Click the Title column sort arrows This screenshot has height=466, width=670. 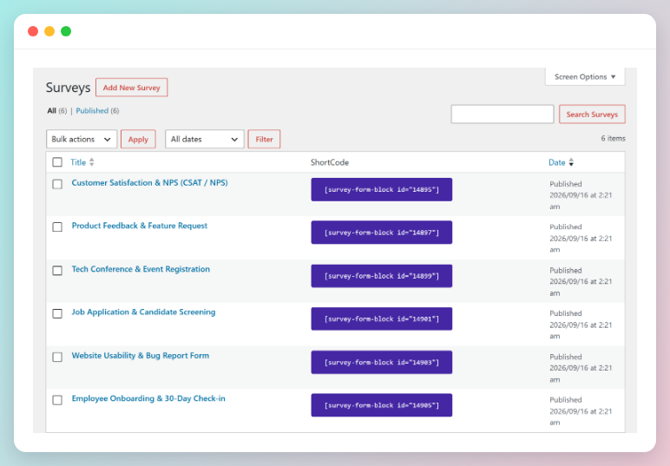[91, 162]
